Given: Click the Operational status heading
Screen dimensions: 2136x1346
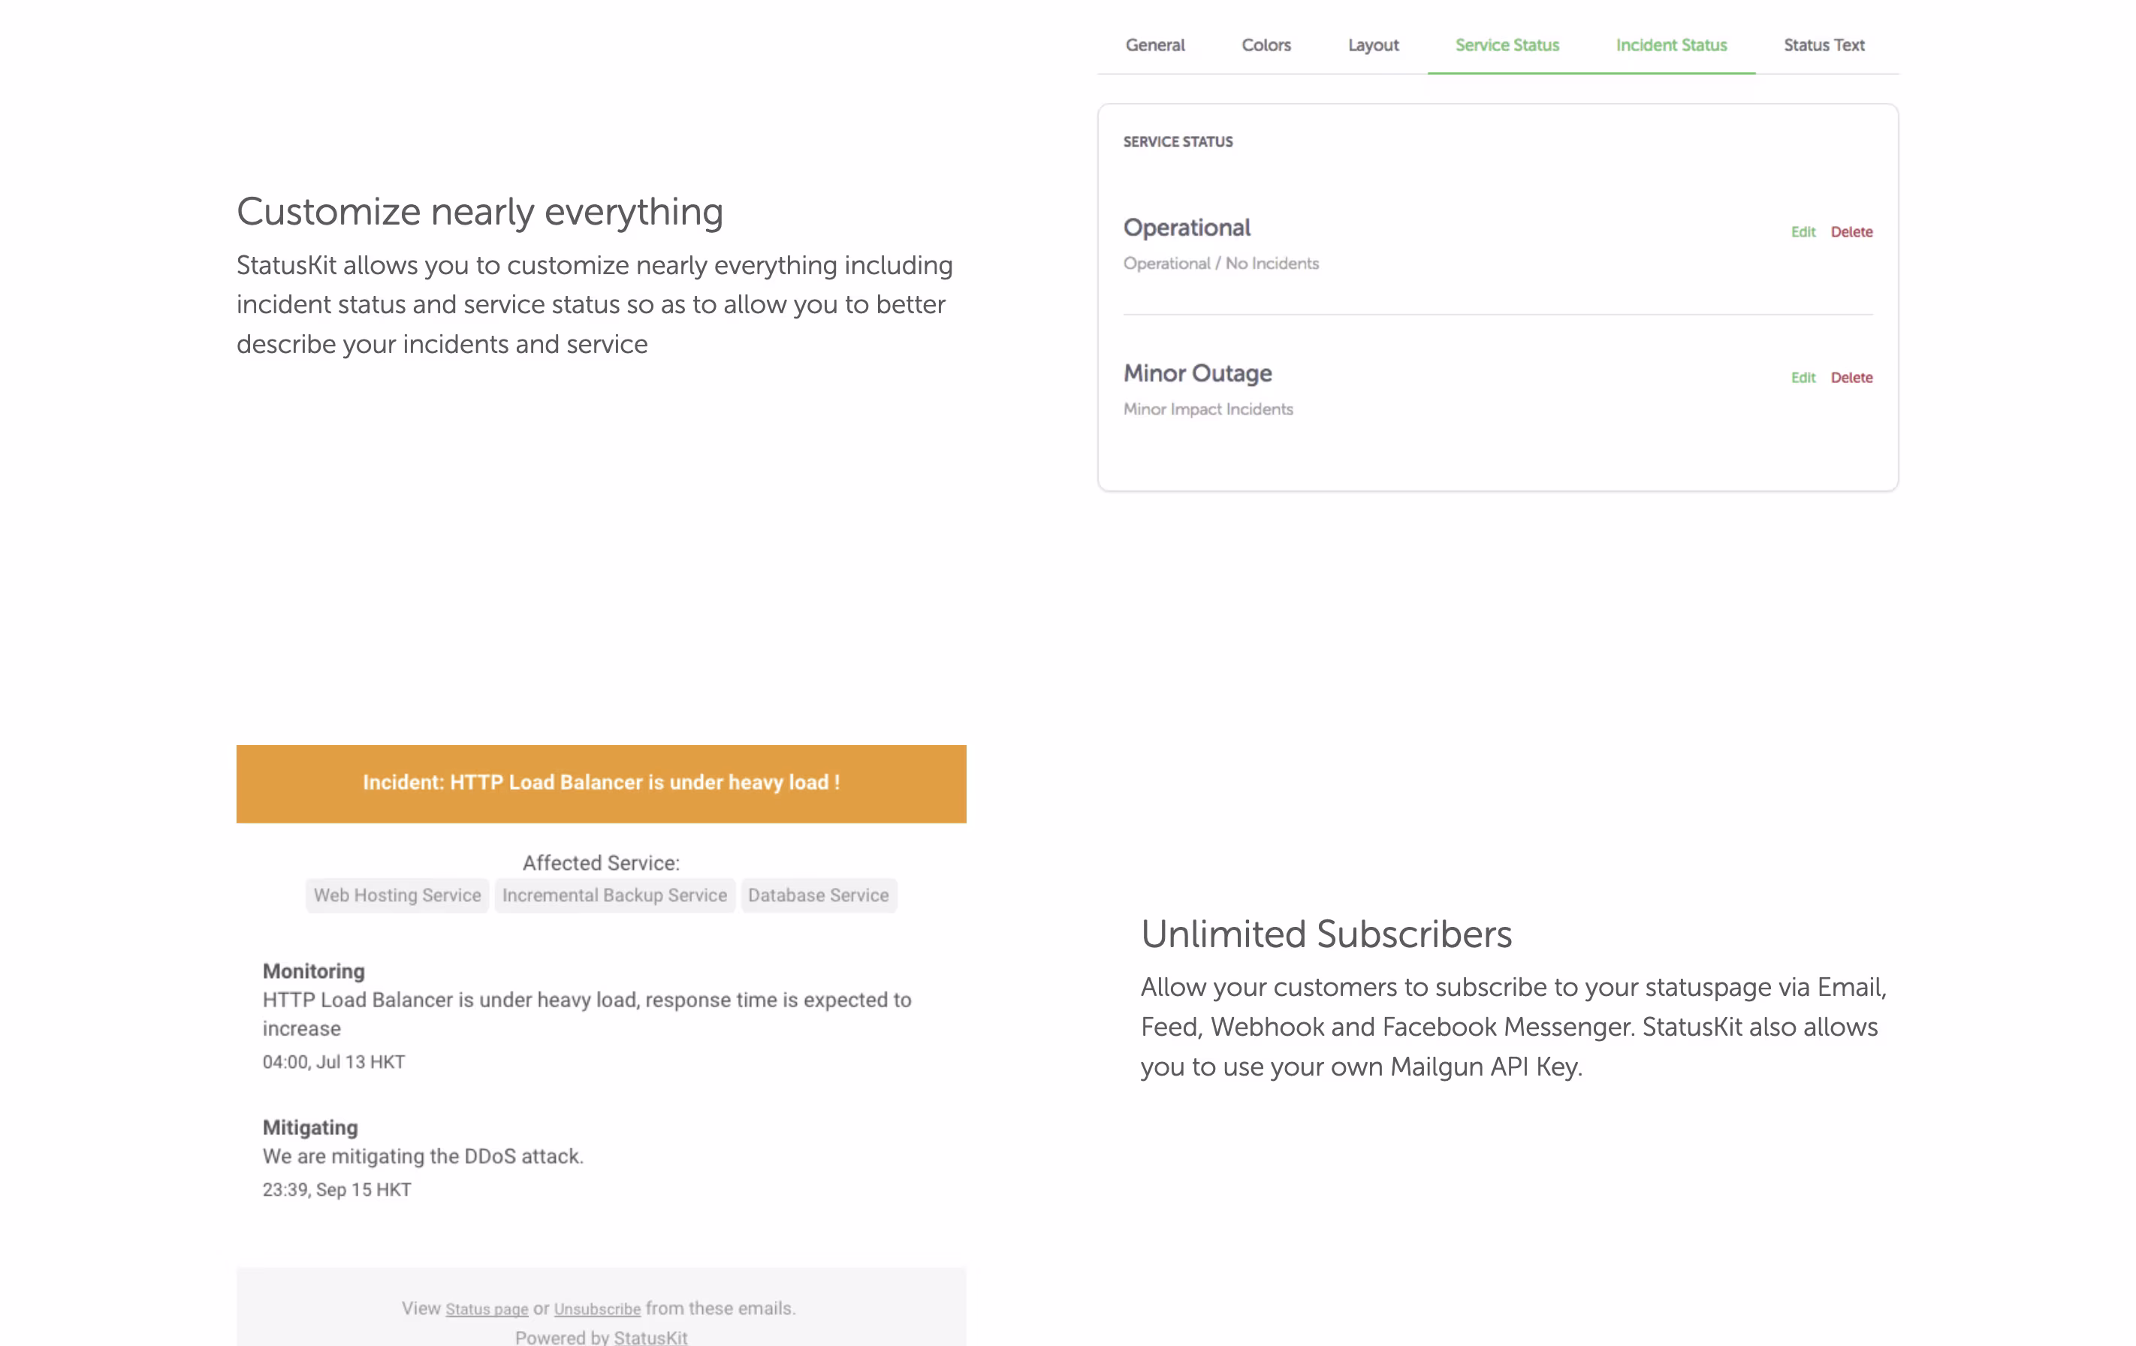Looking at the screenshot, I should (x=1186, y=228).
